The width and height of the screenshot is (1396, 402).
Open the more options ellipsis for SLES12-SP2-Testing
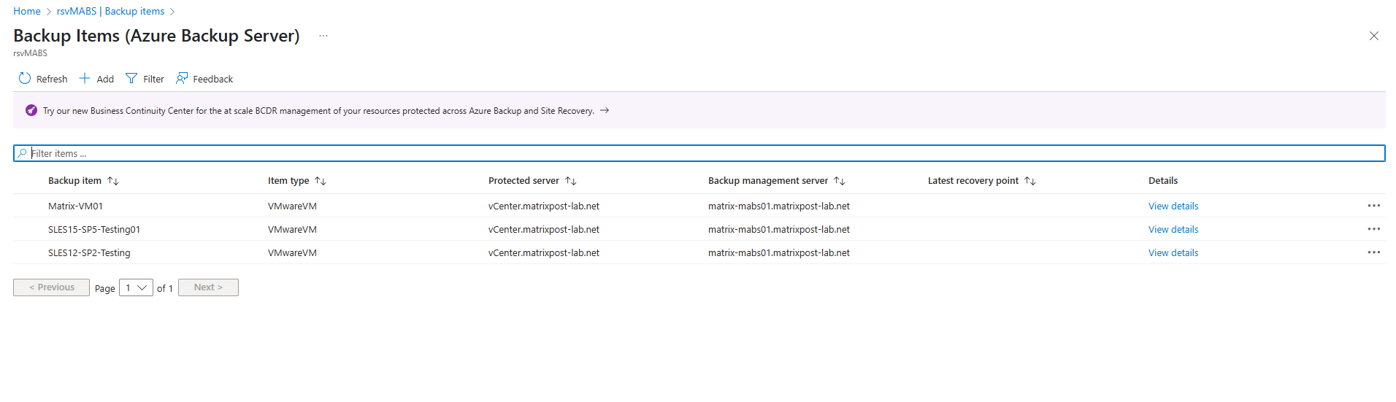1373,252
